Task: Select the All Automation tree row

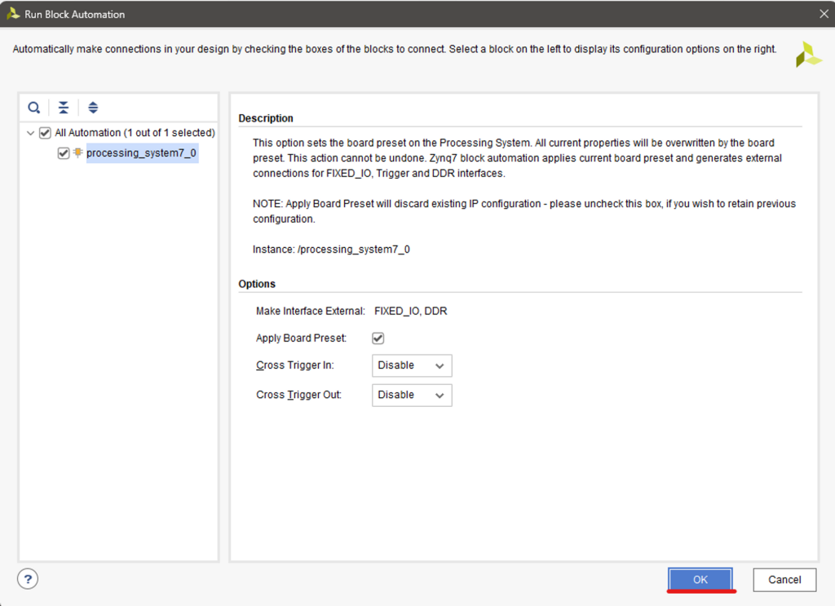Action: tap(135, 133)
